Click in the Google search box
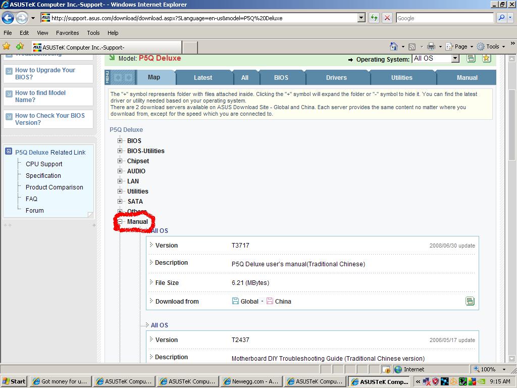This screenshot has width=517, height=388. [445, 18]
